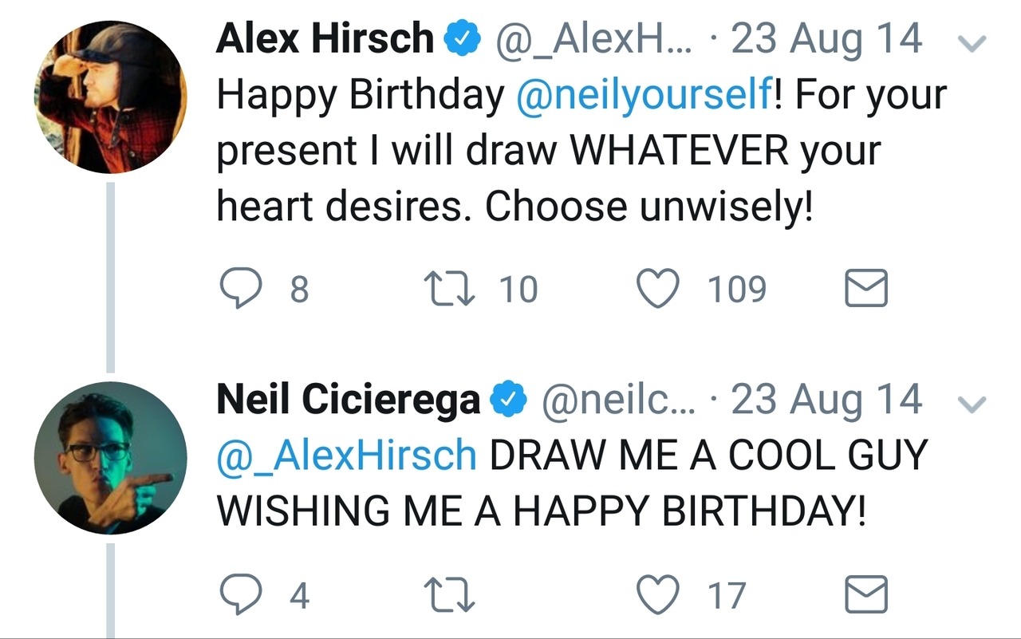1021x639 pixels.
Task: View Neil Cicierega's avatar photo
Action: (x=110, y=458)
